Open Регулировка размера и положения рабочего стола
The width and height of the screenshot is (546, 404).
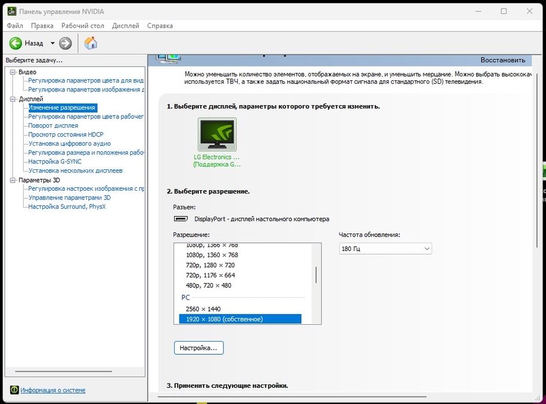pyautogui.click(x=86, y=153)
